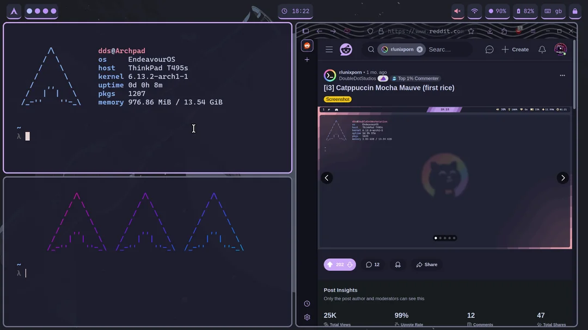This screenshot has width=588, height=330.
Task: Click the Create post button
Action: [515, 49]
